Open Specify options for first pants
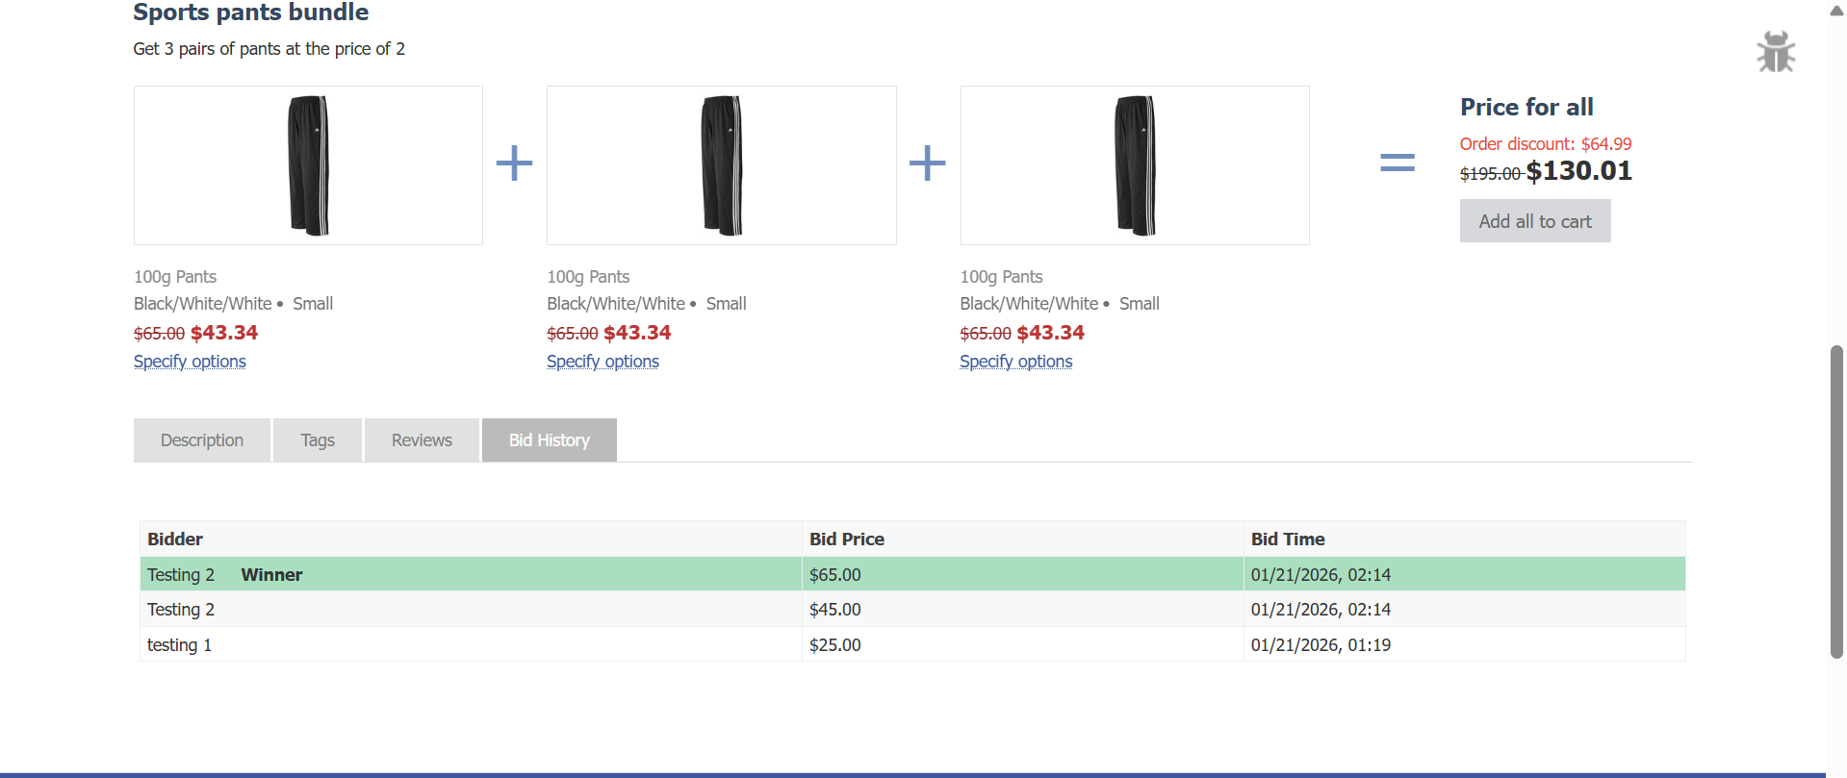The image size is (1847, 778). [x=190, y=362]
